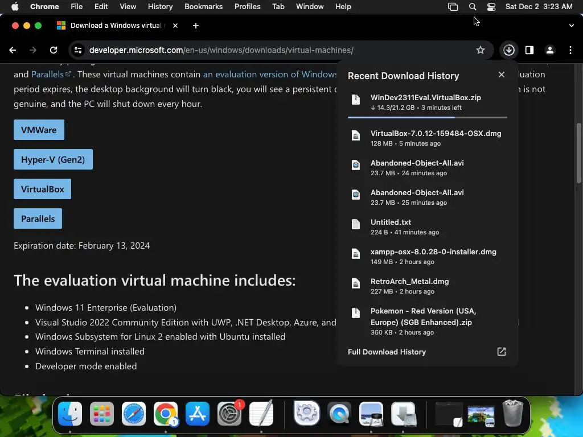Click the Parallels download button
Screen dimensions: 583x437
(38, 218)
